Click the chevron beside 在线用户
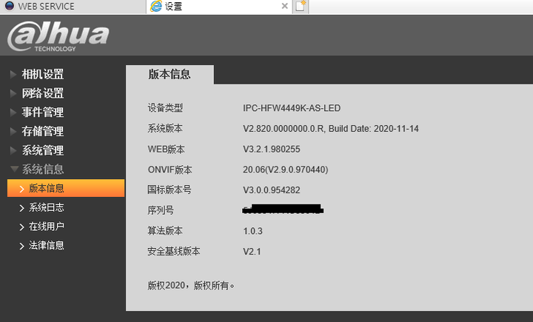This screenshot has width=533, height=322. point(21,227)
